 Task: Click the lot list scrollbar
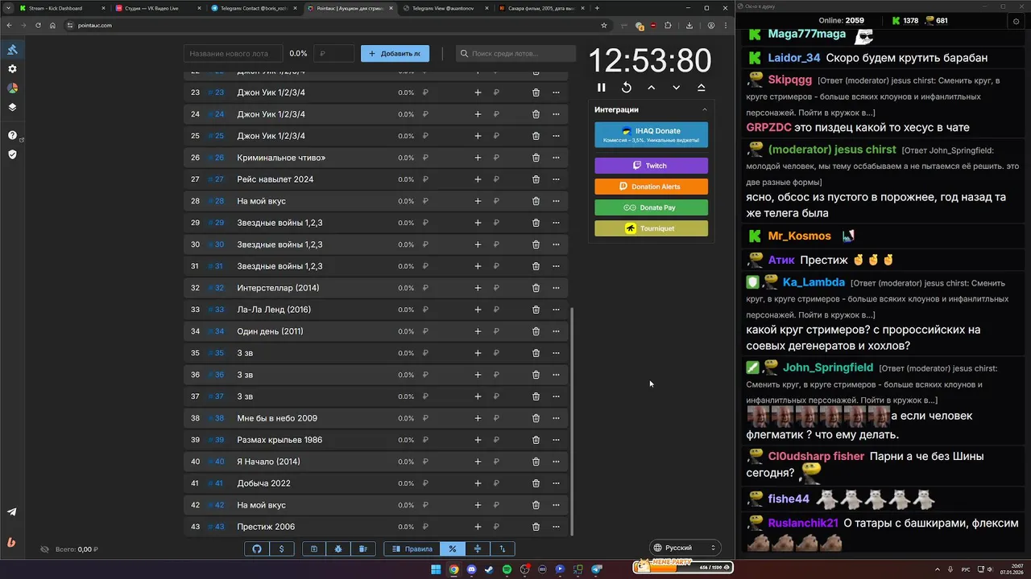tap(572, 421)
